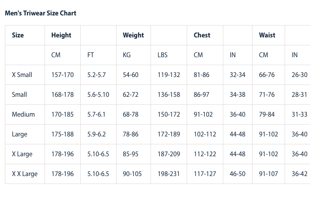Click the Large size row label
Image resolution: width=331 pixels, height=202 pixels.
click(x=19, y=134)
